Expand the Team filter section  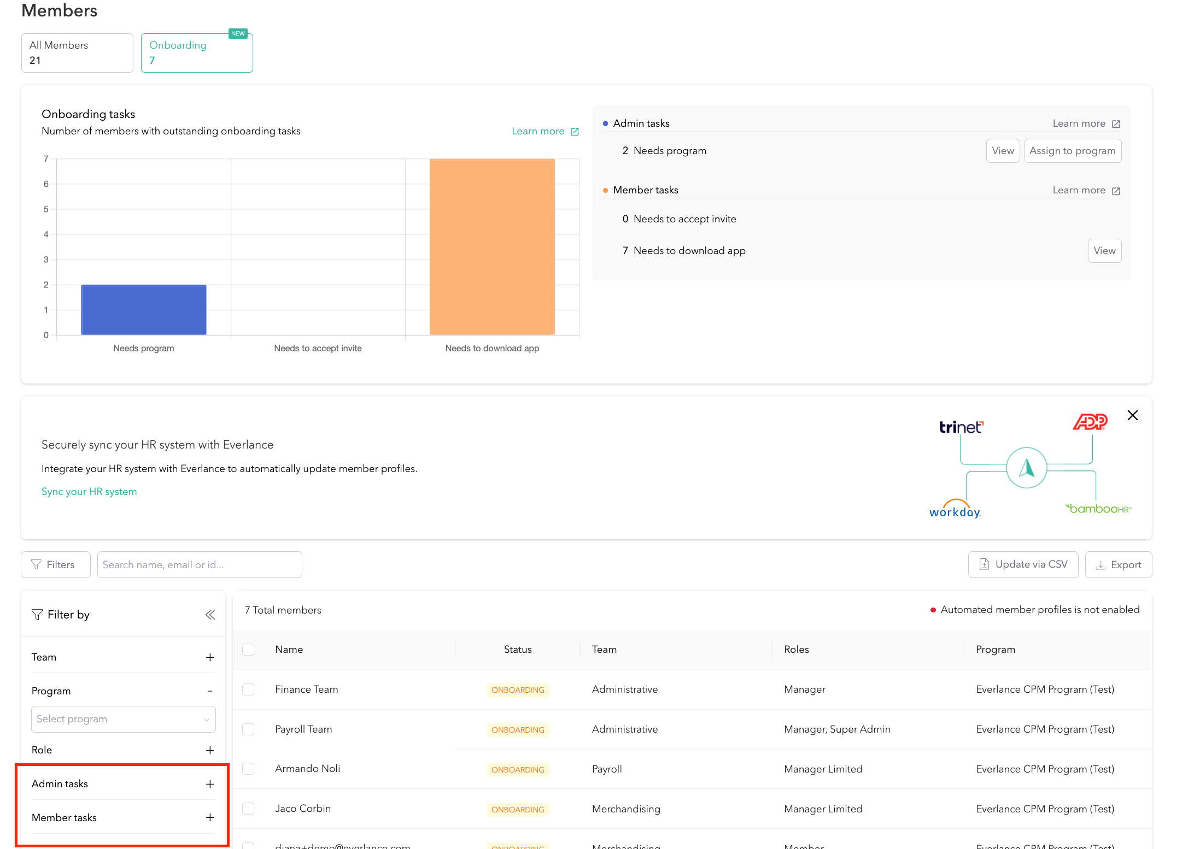[x=210, y=657]
